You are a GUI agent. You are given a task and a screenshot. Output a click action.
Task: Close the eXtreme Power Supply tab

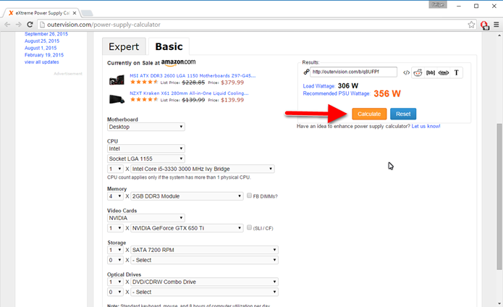point(75,13)
